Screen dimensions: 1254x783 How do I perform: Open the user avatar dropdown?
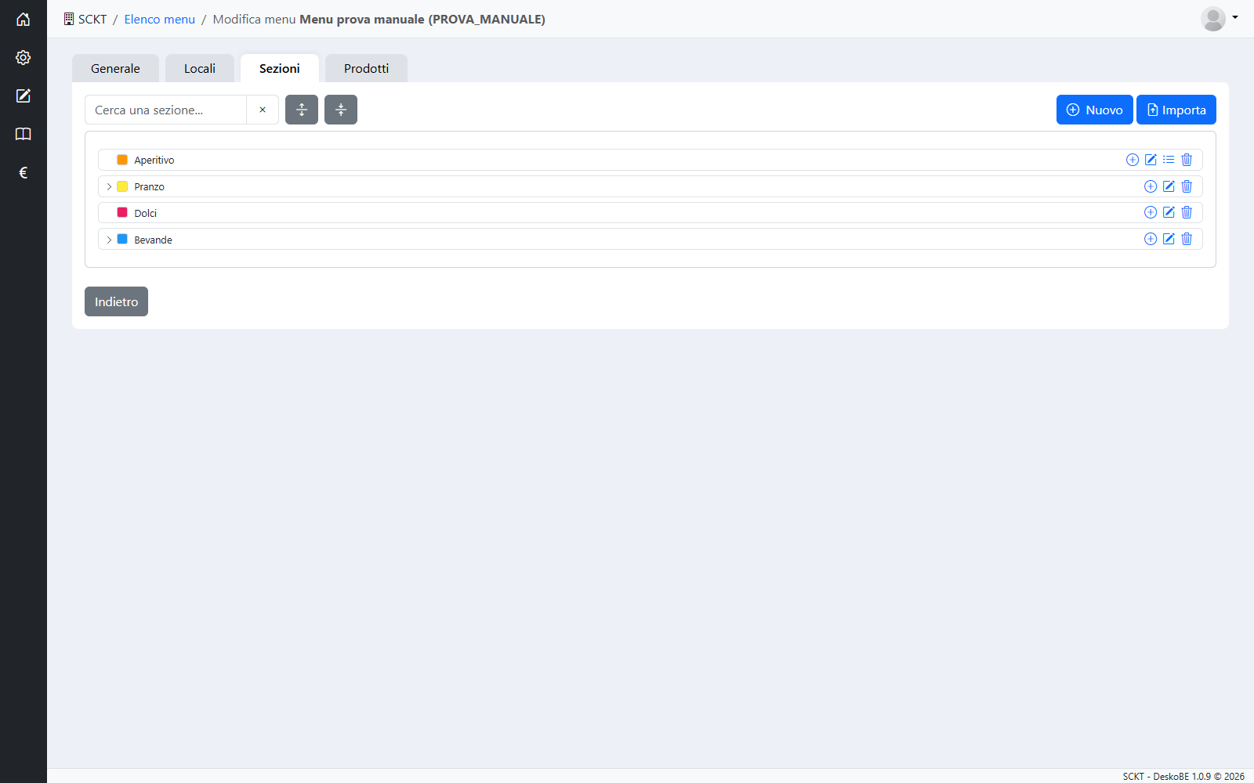tap(1220, 18)
